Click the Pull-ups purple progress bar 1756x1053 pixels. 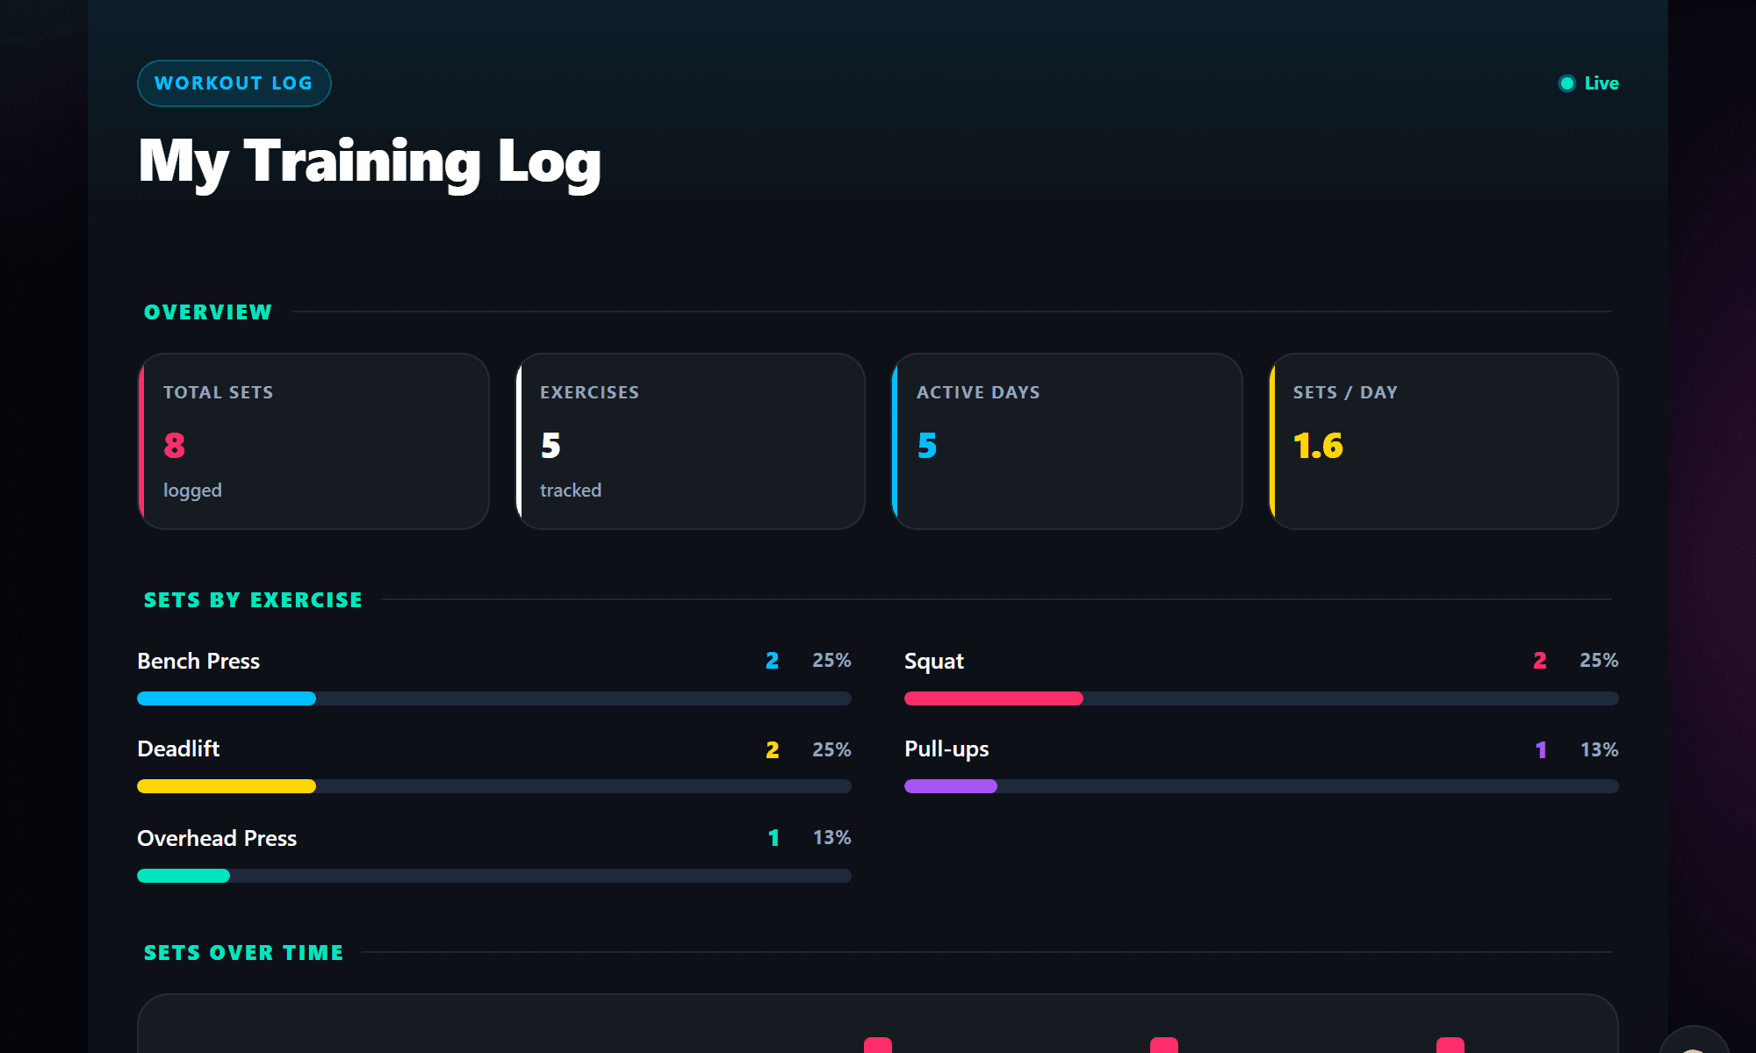[x=951, y=786]
